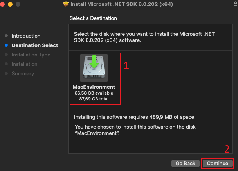Click the blue Destination Select step bullet
The image size is (238, 171).
(6, 45)
